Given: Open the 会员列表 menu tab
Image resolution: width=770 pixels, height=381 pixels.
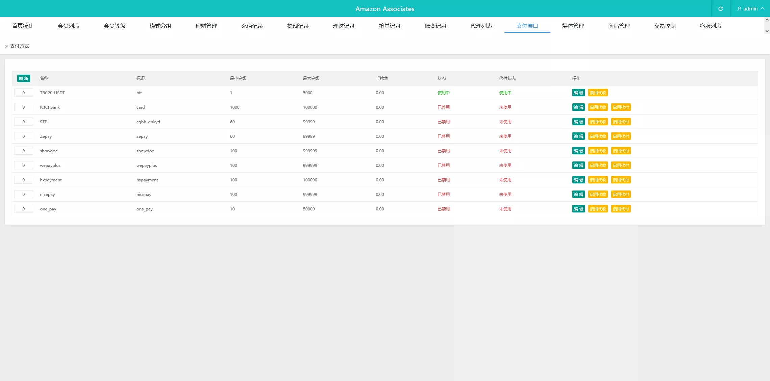Looking at the screenshot, I should 69,26.
